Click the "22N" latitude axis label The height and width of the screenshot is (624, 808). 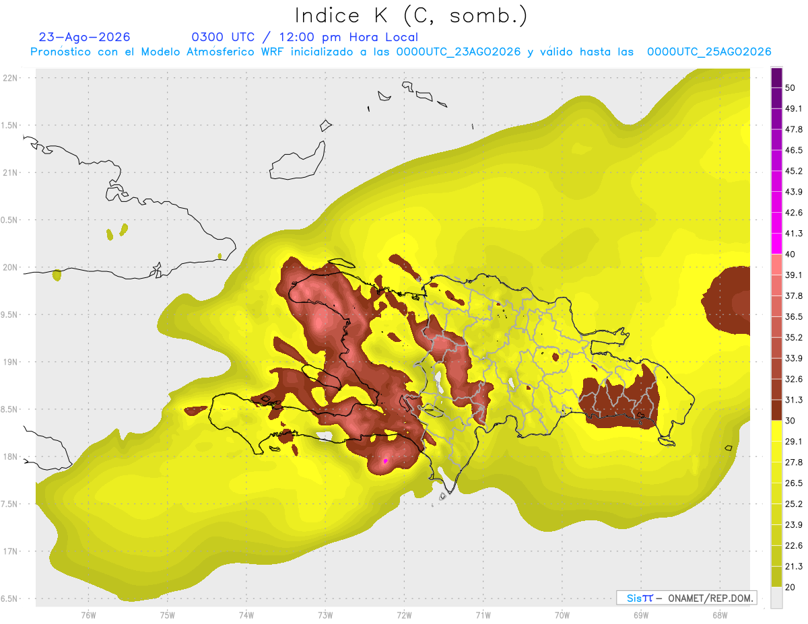click(x=11, y=78)
